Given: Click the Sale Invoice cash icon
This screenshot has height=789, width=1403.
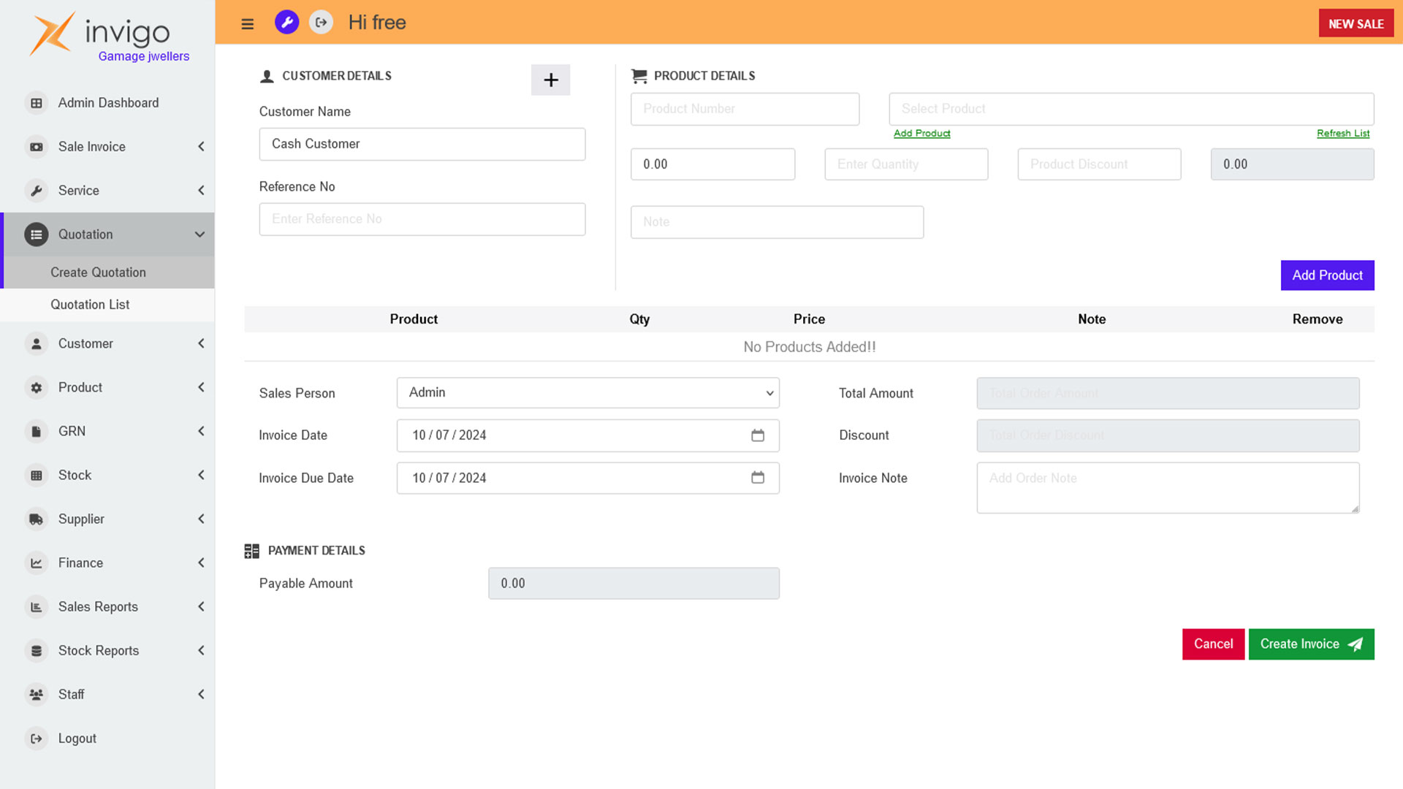Looking at the screenshot, I should coord(37,147).
